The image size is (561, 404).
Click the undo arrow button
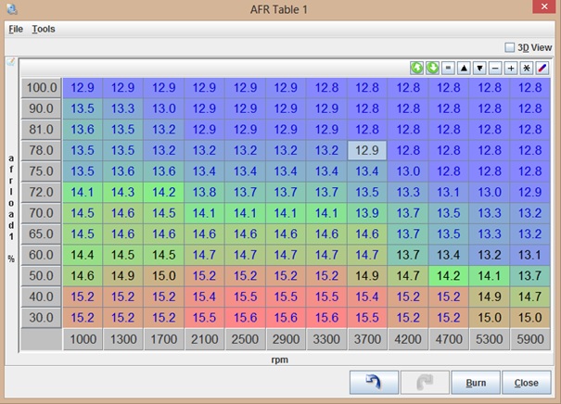tap(374, 383)
